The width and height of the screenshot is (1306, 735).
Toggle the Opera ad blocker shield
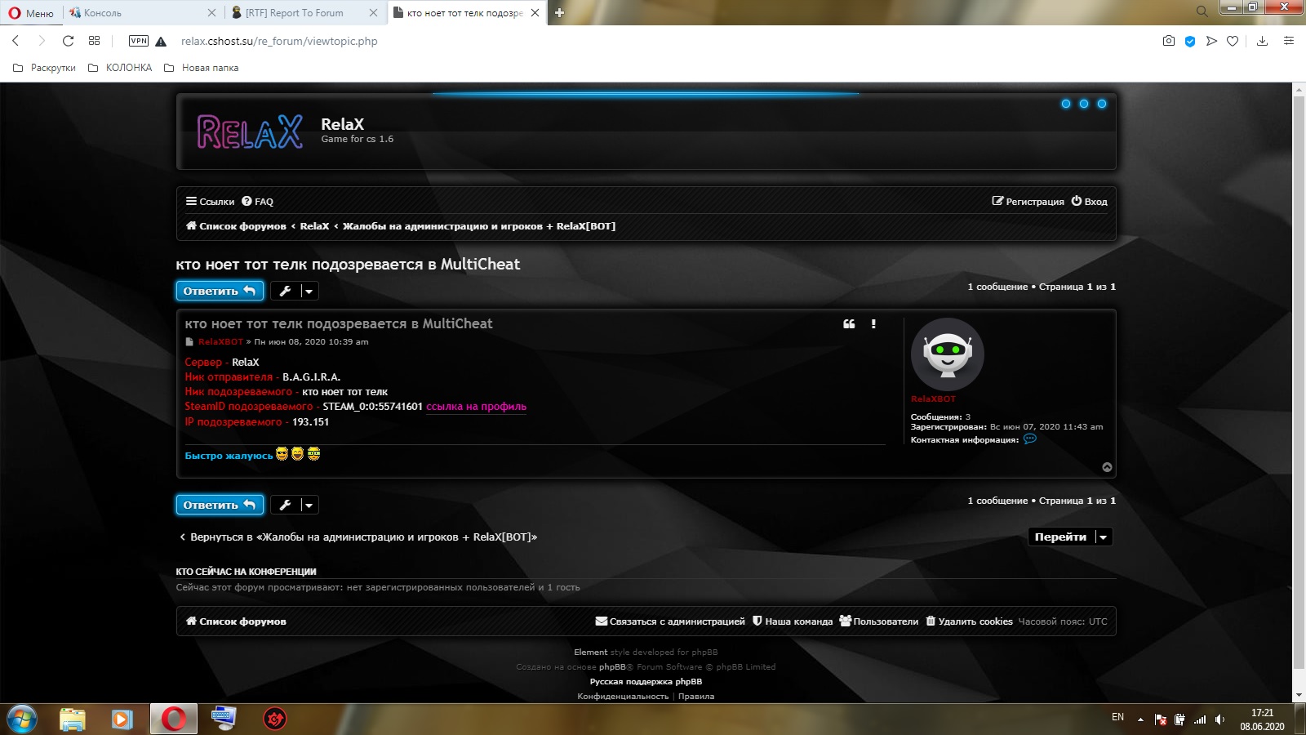(1190, 41)
